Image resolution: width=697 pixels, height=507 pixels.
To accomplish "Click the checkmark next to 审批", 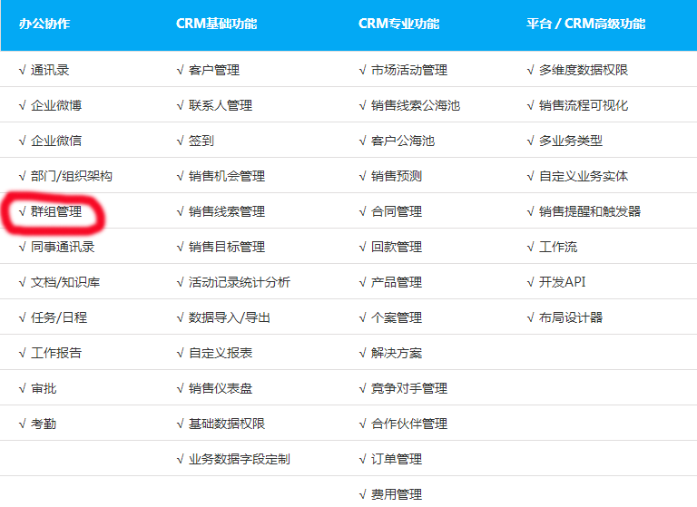I will coord(23,388).
